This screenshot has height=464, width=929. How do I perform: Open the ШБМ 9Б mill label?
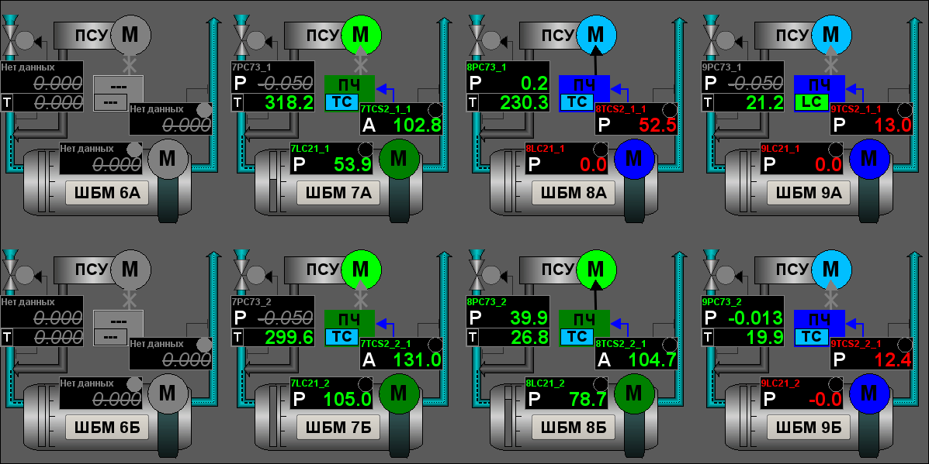[809, 427]
